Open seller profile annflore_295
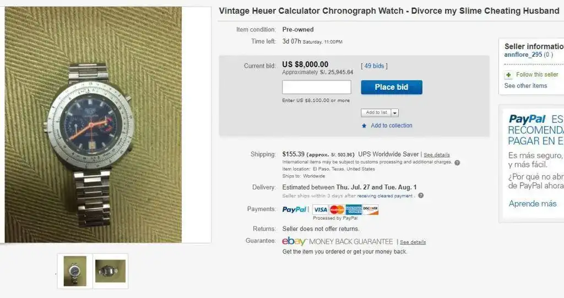 coord(523,55)
